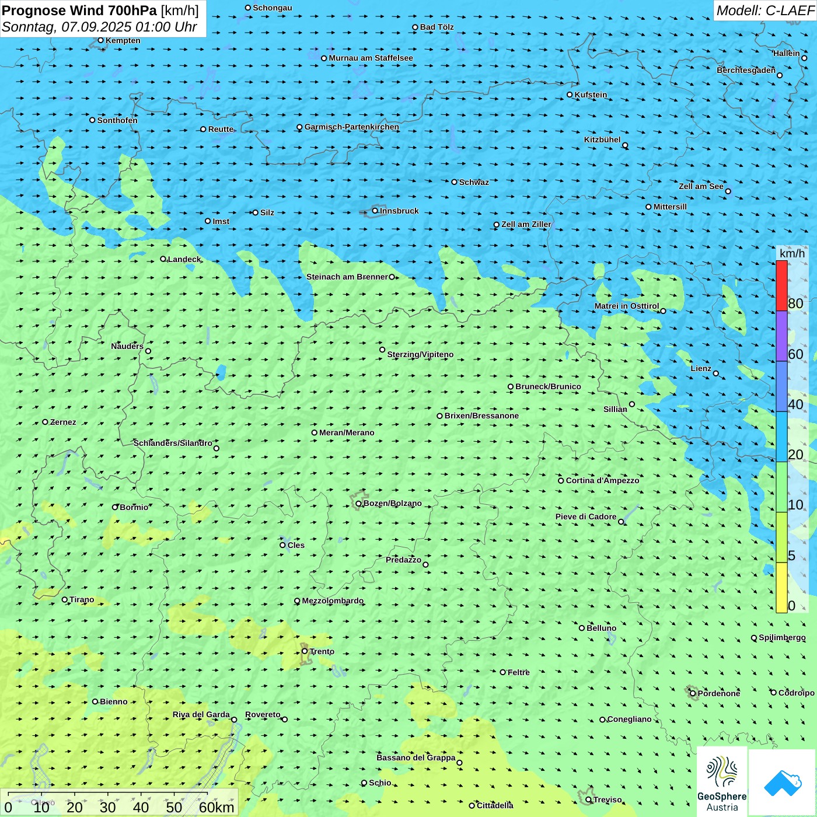The height and width of the screenshot is (817, 817).
Task: Click the 'Modell: C-LAEF' label
Action: (x=765, y=11)
